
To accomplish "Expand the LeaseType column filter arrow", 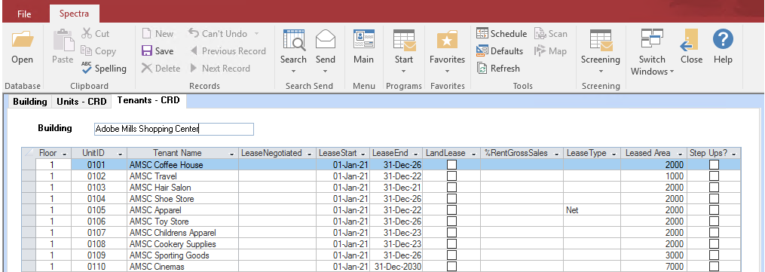I will coord(614,154).
